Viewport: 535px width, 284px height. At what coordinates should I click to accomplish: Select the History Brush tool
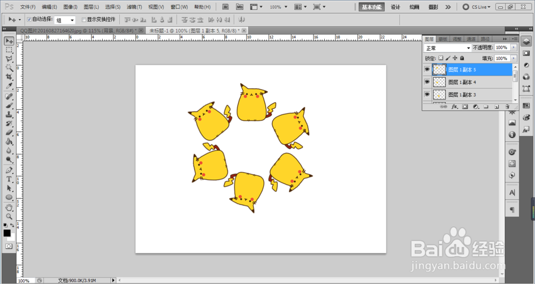coord(9,123)
